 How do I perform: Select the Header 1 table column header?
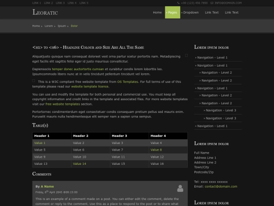click(x=52, y=136)
